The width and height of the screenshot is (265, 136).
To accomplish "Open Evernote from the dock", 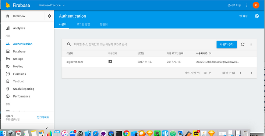I will [157, 133].
